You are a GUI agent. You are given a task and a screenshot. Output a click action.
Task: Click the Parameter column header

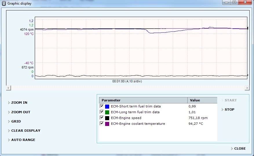pos(143,100)
